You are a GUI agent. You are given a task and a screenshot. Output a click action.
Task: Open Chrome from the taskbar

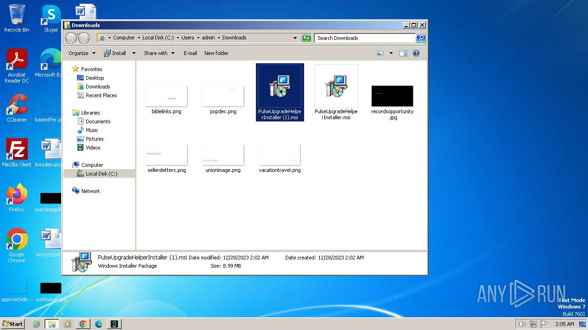point(83,324)
